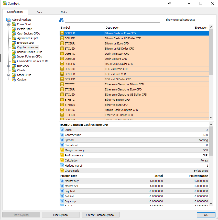Screen dimensions: 218x220
Task: Expand the ETF CFDs tree node
Action: [8, 66]
